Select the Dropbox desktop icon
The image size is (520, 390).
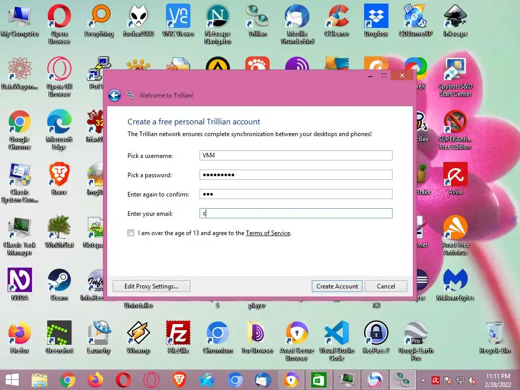[376, 20]
